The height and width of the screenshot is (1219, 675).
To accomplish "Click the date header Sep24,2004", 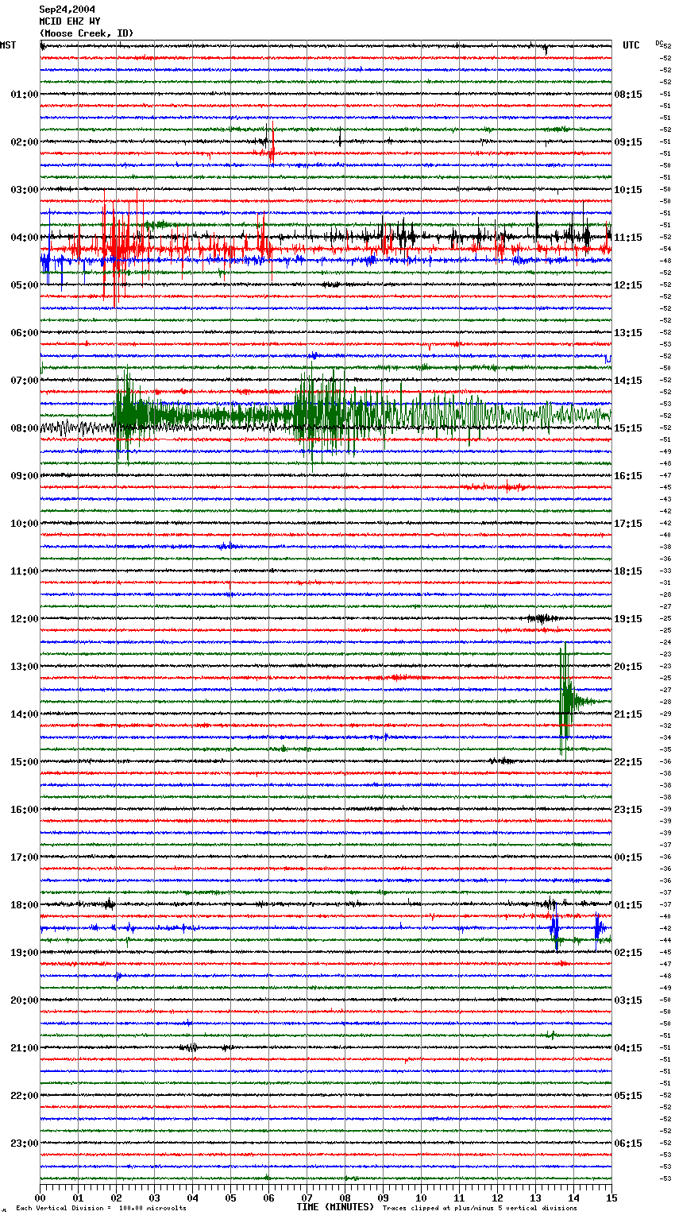I will (67, 9).
